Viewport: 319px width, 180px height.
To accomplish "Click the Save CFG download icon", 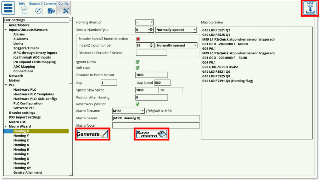I will [x=309, y=8].
